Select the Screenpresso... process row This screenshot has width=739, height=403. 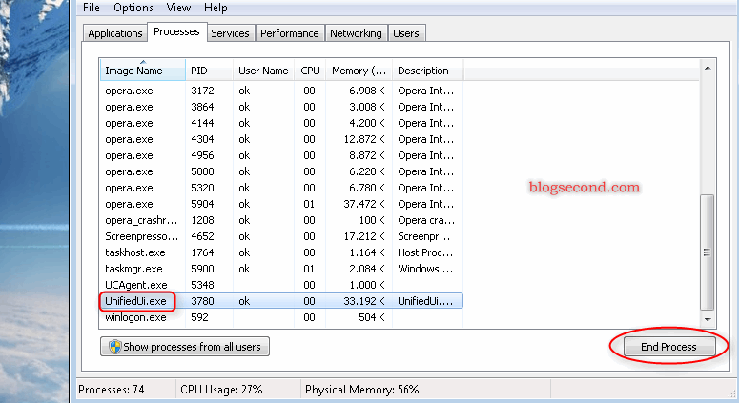(x=281, y=236)
